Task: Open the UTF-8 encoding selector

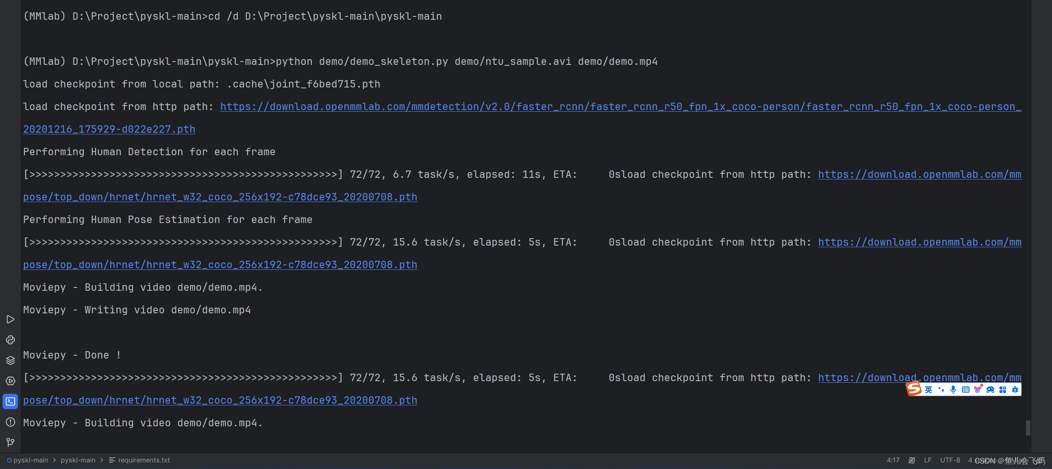Action: [950, 460]
